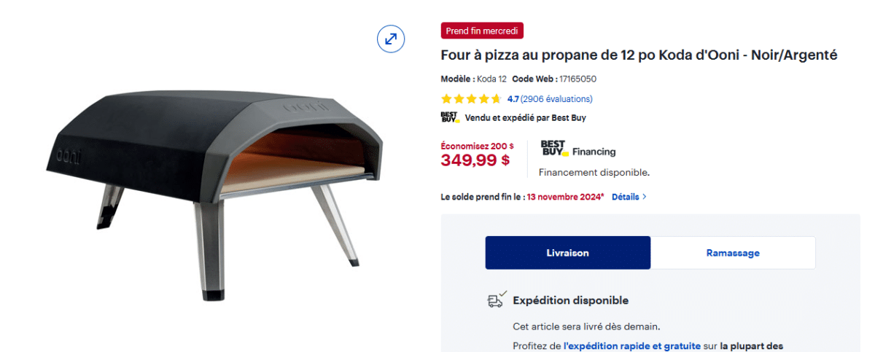Click the 13 novembre 2024 sale end date
The image size is (875, 352).
point(565,197)
